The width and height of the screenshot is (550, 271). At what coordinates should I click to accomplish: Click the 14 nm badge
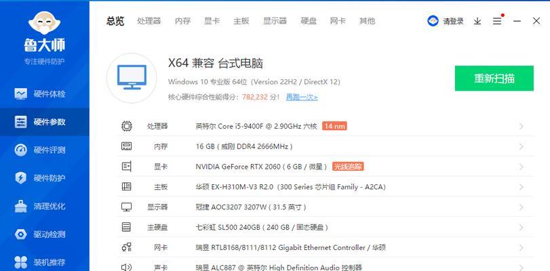(x=334, y=126)
